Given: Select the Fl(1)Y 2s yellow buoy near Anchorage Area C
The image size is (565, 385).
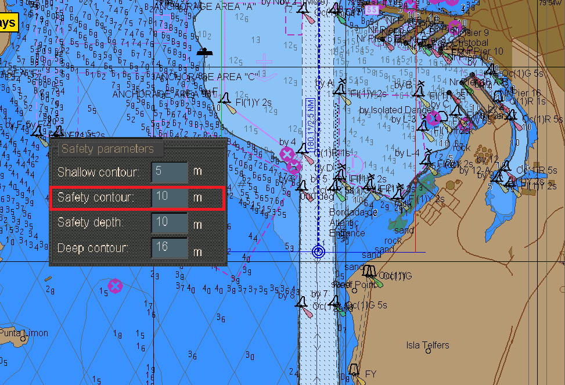Looking at the screenshot, I should (x=224, y=100).
